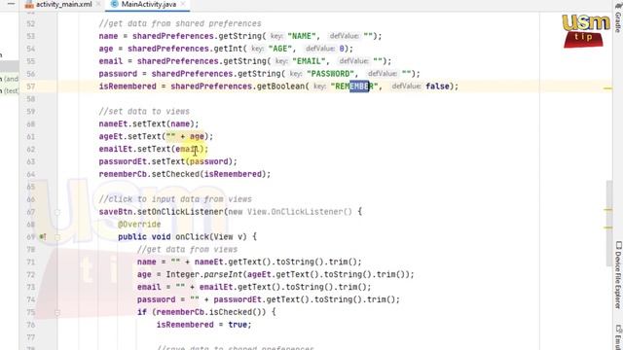This screenshot has height=350, width=623.
Task: Click the key hint before "PASSWORD"
Action: click(x=296, y=74)
